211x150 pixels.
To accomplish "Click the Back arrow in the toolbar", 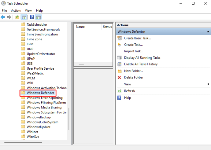I will pyautogui.click(x=3, y=17).
